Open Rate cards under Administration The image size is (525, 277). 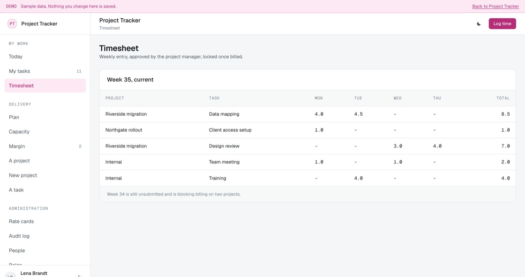tap(45, 221)
